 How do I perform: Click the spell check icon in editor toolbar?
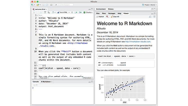coord(45,12)
